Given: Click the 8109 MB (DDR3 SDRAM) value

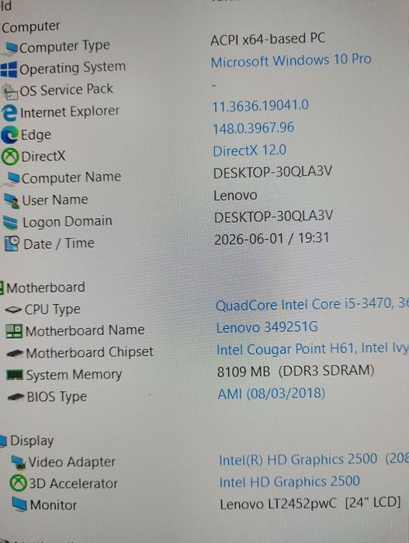Looking at the screenshot, I should coord(296,371).
